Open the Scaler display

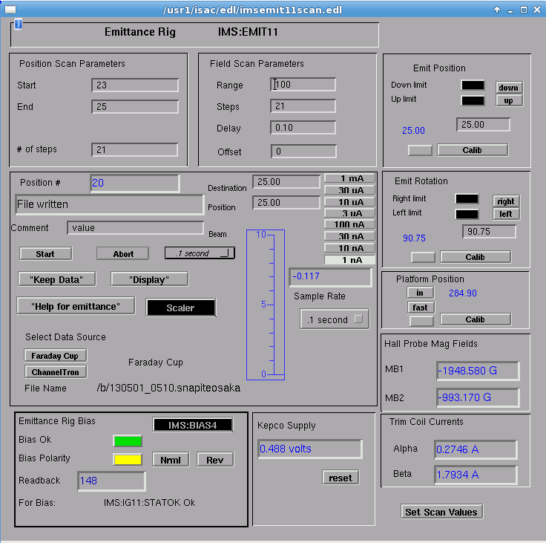(180, 308)
